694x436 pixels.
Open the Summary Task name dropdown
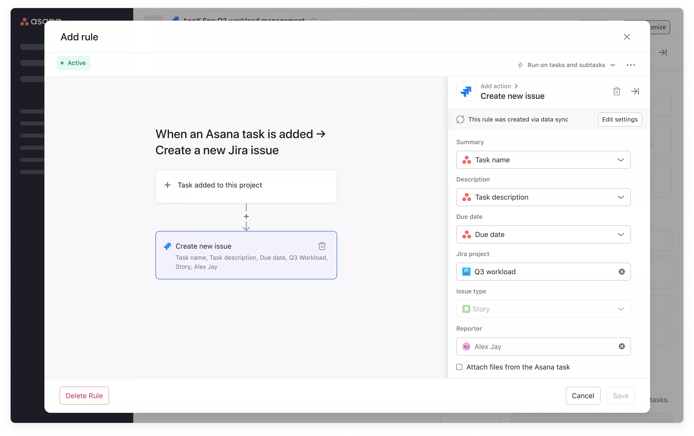(543, 160)
